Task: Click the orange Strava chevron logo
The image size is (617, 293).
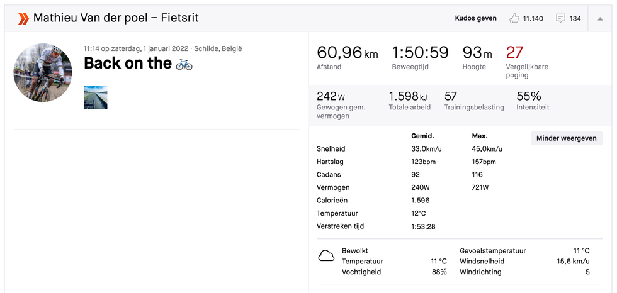Action: [23, 18]
